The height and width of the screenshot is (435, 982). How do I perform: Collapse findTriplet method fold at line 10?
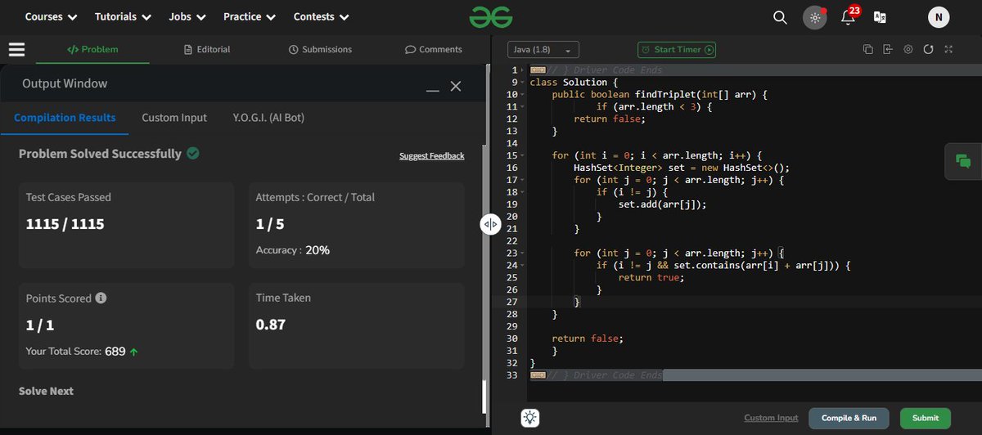[x=522, y=95]
